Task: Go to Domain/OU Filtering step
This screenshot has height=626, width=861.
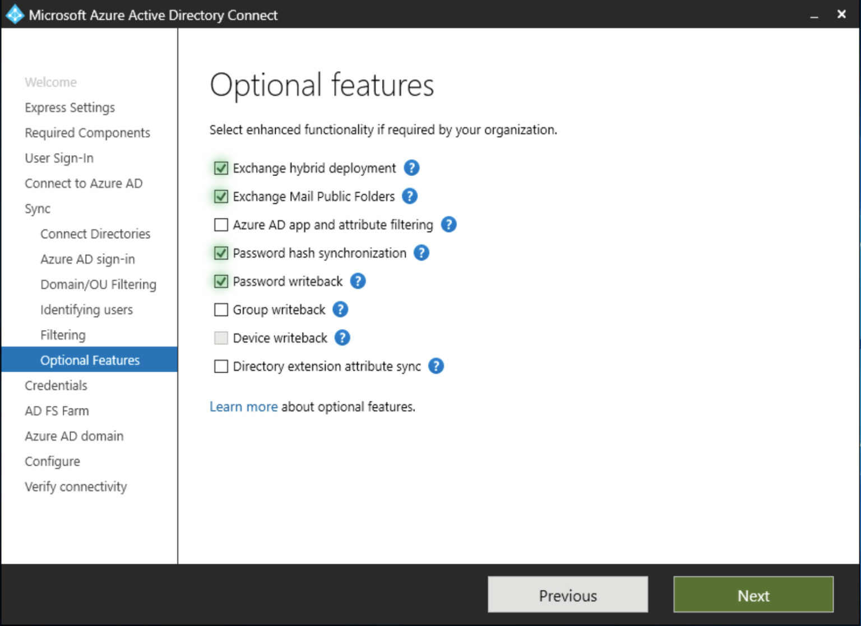Action: (98, 284)
